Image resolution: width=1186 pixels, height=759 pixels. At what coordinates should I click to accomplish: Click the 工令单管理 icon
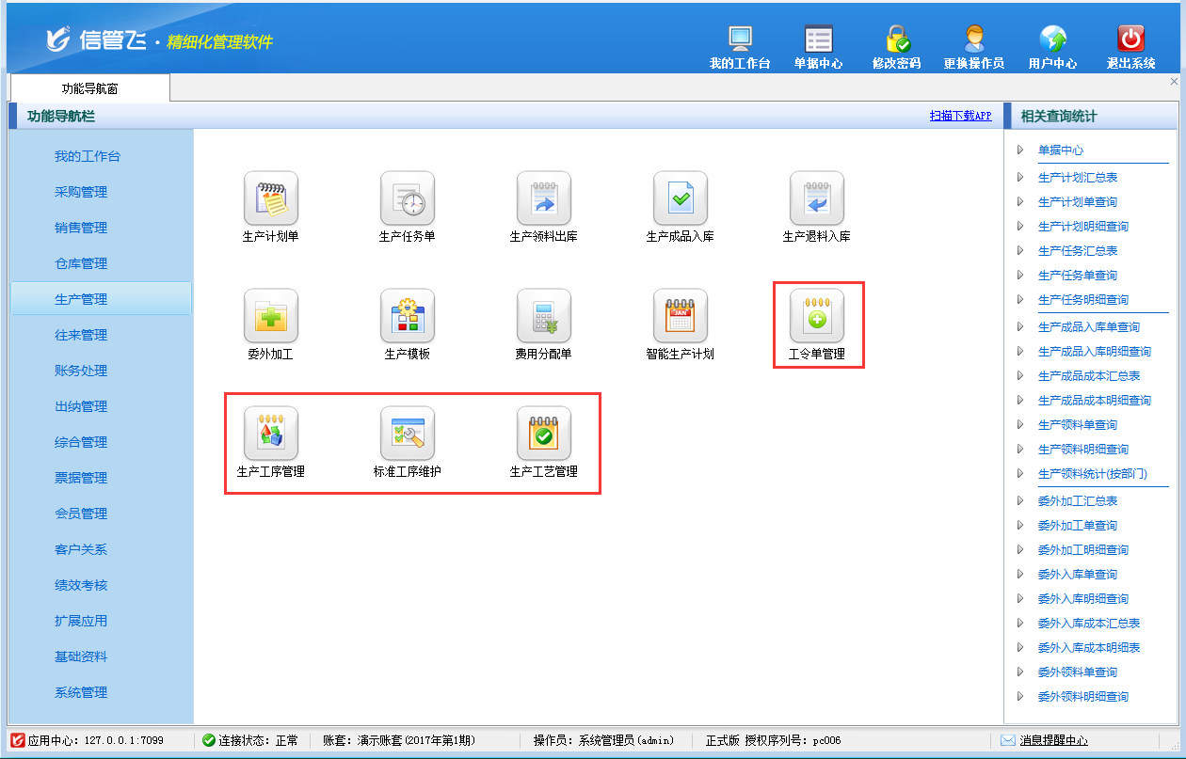pos(816,316)
